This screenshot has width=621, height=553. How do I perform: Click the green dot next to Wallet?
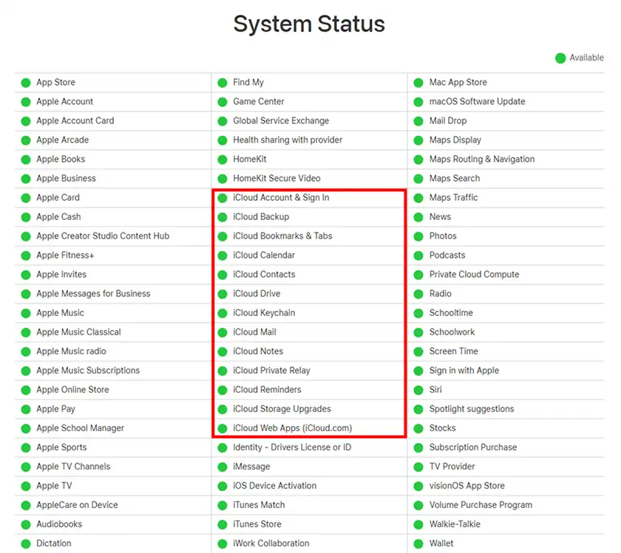click(418, 544)
